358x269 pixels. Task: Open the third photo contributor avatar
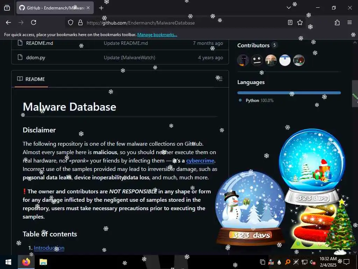(271, 60)
